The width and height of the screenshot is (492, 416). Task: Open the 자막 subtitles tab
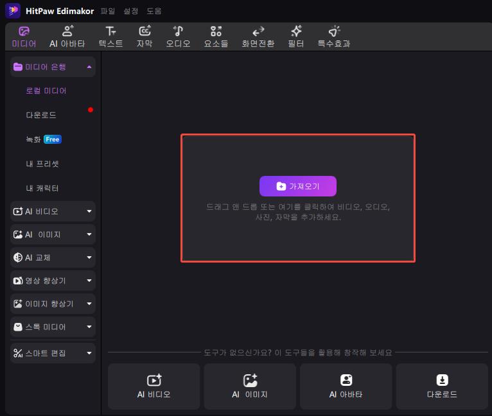coord(145,37)
